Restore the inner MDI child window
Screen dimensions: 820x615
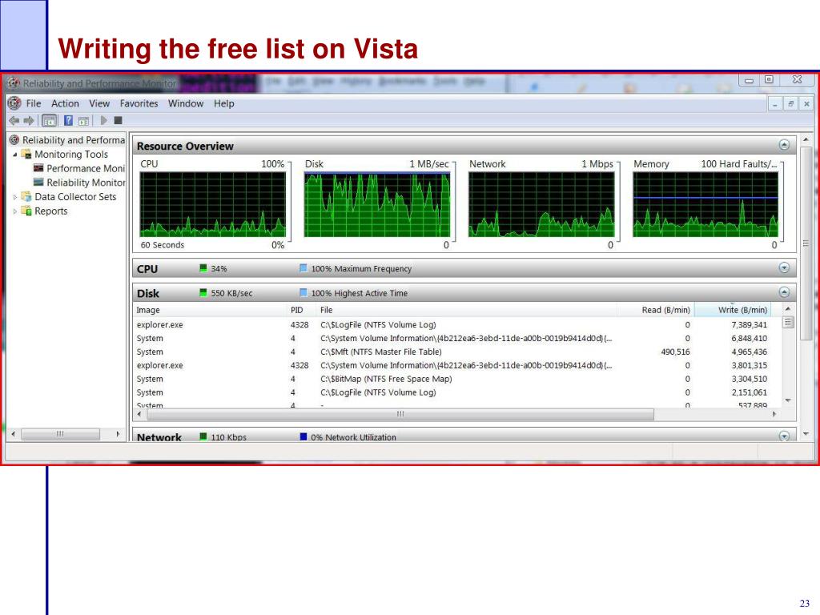[790, 104]
